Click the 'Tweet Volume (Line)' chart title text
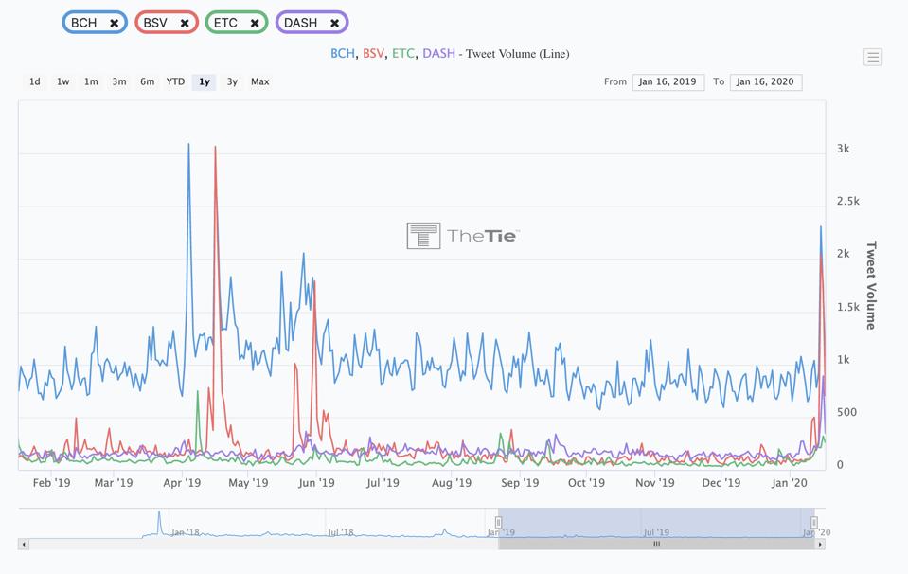This screenshot has width=908, height=574. [x=517, y=54]
